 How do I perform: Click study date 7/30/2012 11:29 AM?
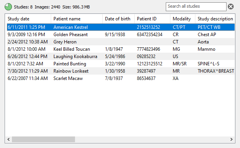[x=28, y=71]
